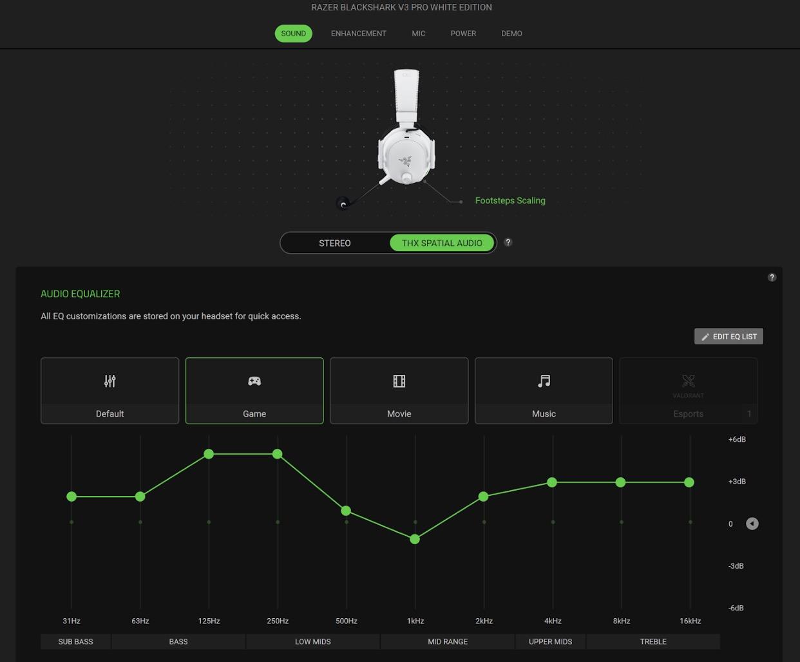Screen dimensions: 800x662
Task: Click the Default preset sliders icon
Action: tap(110, 381)
